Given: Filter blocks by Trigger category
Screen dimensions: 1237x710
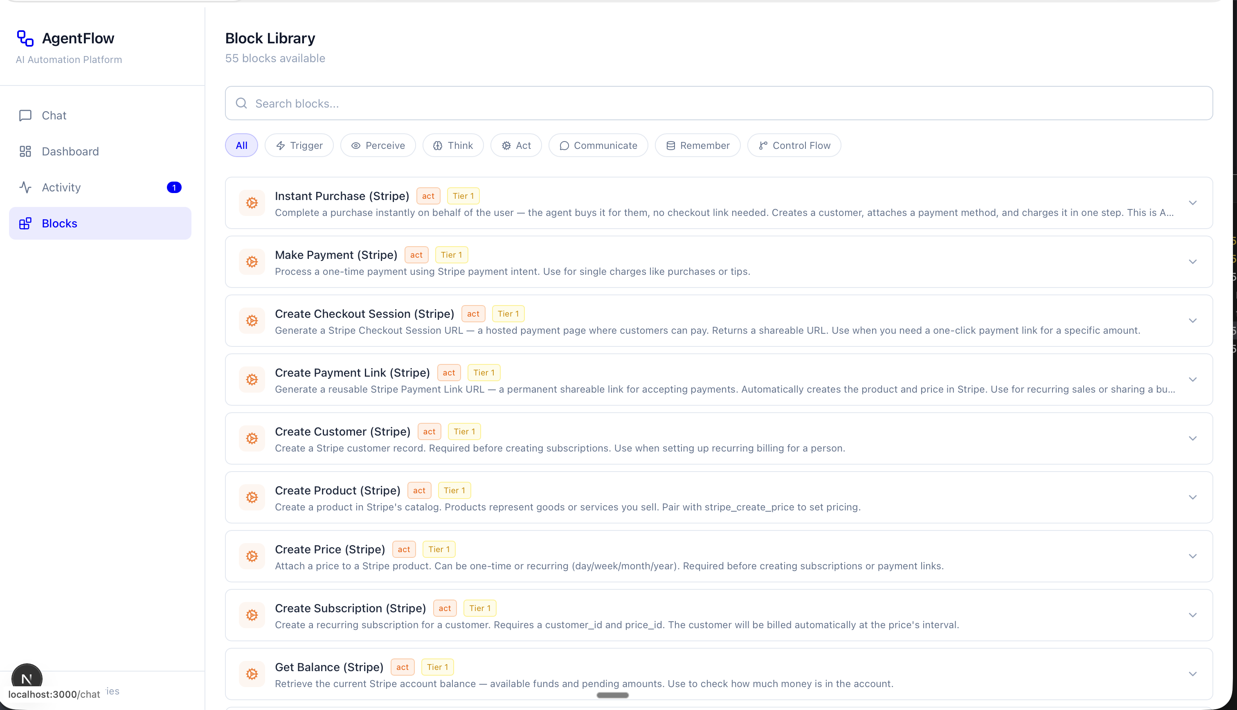Looking at the screenshot, I should click(299, 145).
